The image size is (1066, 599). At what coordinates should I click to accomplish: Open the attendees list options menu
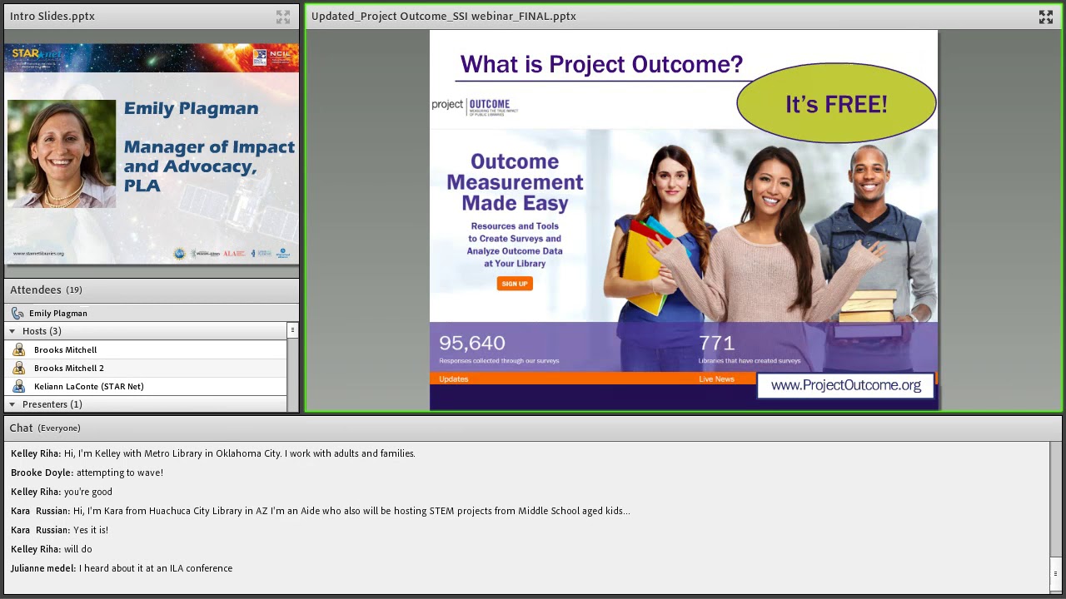292,331
